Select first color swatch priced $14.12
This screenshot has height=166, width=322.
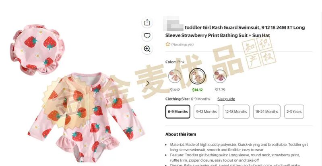(175, 76)
